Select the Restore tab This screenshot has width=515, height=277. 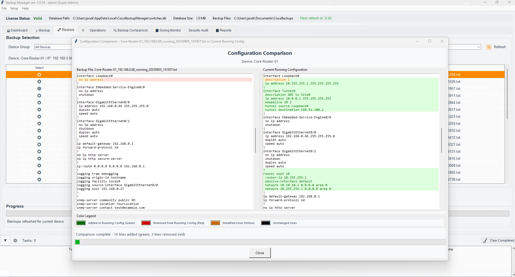66,30
